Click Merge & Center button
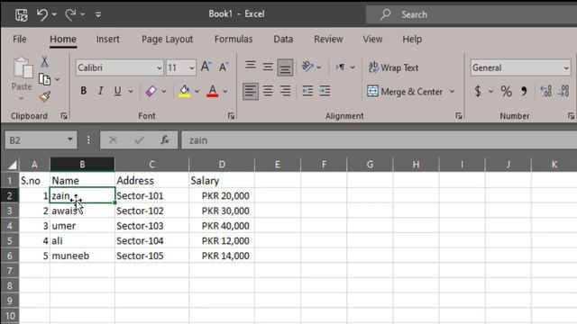 [405, 92]
